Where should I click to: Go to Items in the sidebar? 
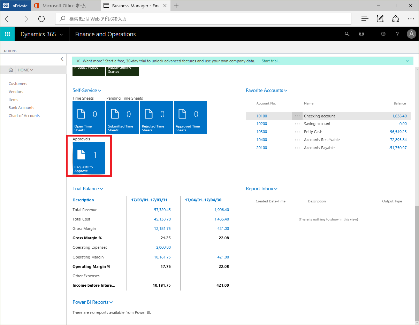(13, 100)
